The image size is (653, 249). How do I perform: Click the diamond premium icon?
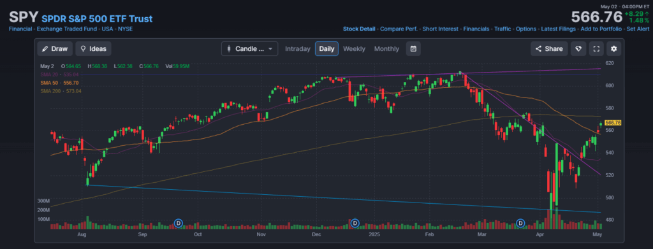(578, 48)
